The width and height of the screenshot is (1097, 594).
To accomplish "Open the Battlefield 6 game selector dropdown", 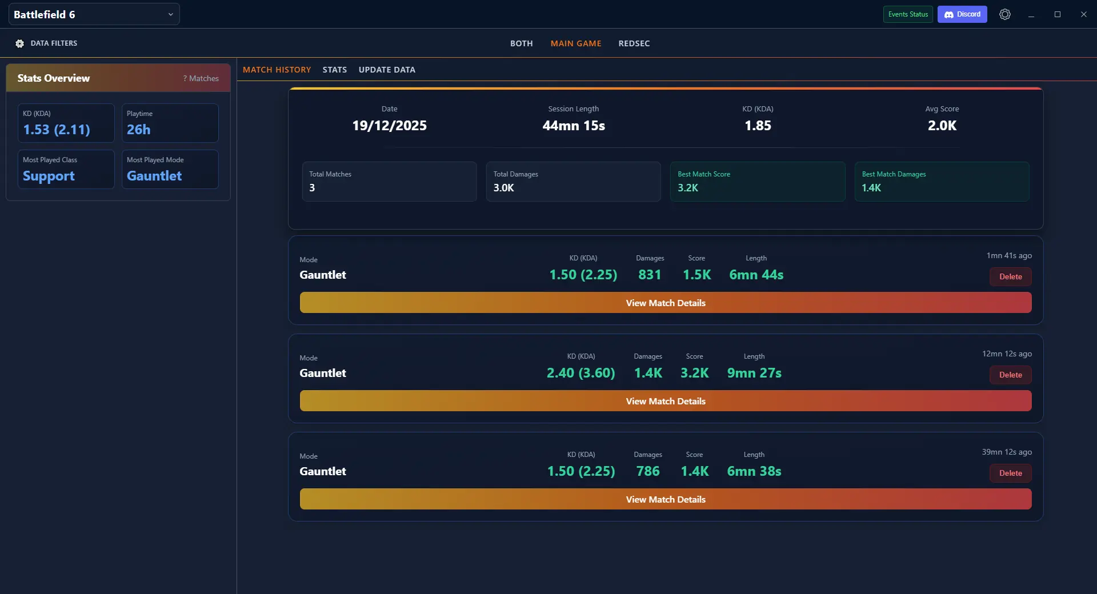I will pyautogui.click(x=93, y=14).
